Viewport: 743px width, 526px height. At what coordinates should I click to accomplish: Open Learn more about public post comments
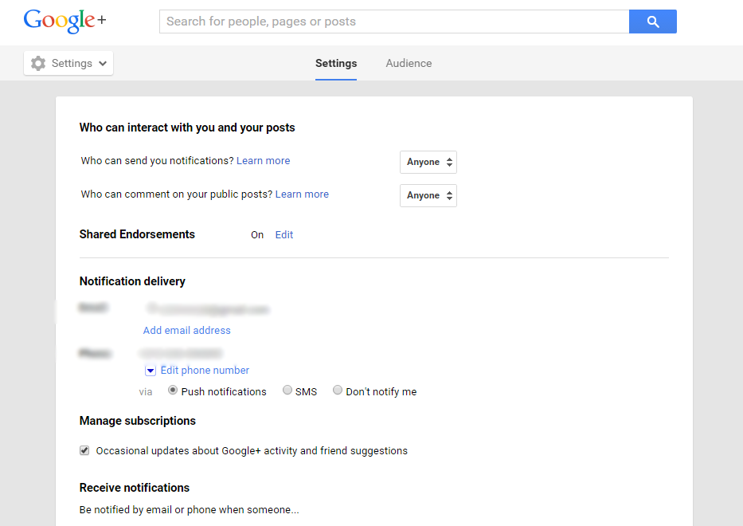point(302,194)
